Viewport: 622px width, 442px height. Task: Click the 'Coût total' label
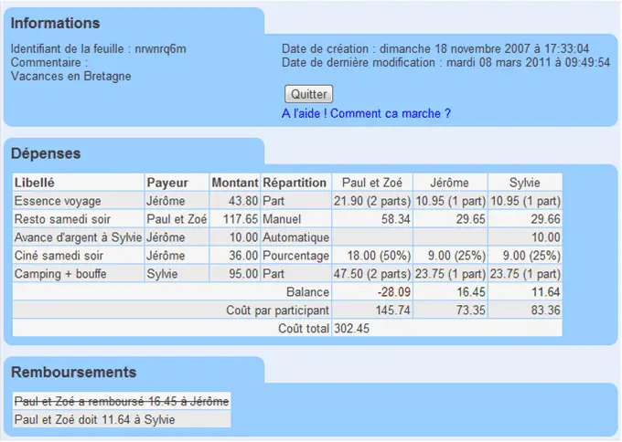[x=304, y=329]
